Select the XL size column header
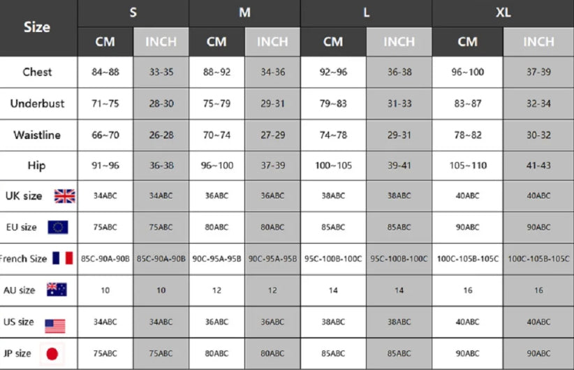The width and height of the screenshot is (574, 370). pos(503,13)
